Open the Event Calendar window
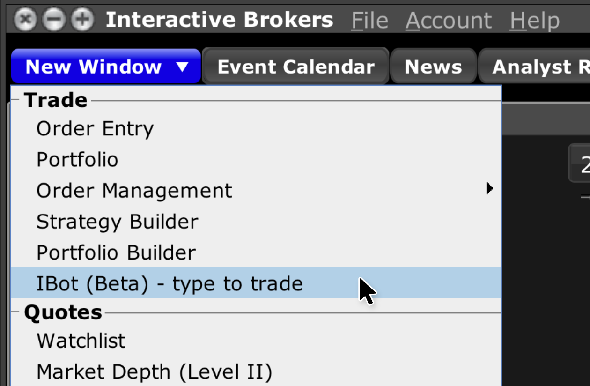The height and width of the screenshot is (386, 590). pyautogui.click(x=295, y=66)
